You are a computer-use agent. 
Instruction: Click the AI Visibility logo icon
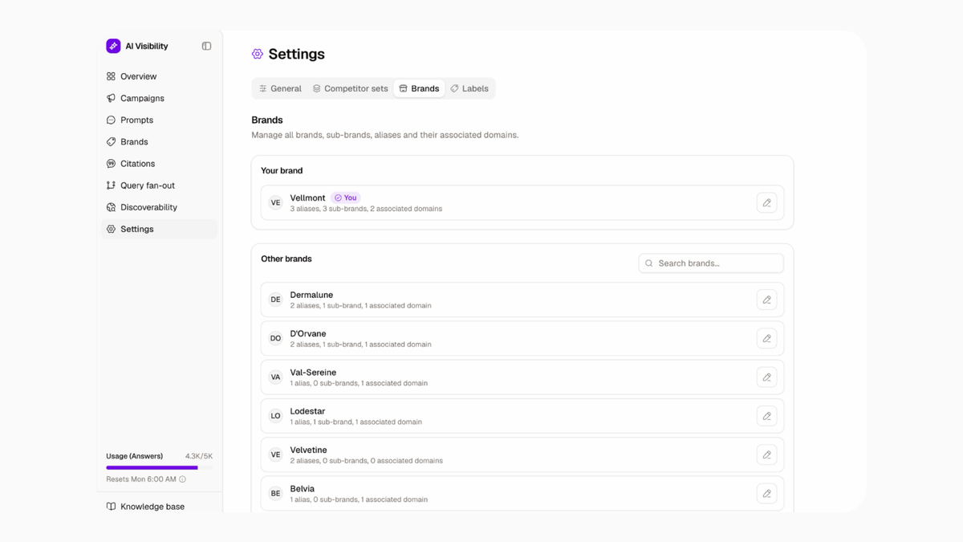(x=113, y=47)
